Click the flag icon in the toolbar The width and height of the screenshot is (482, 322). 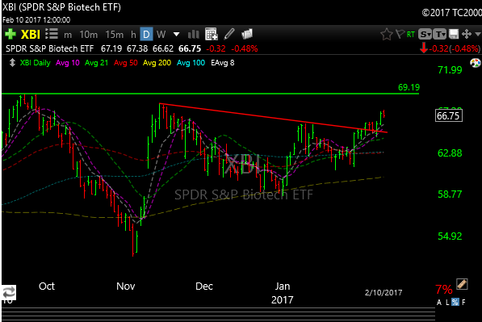pyautogui.click(x=400, y=34)
